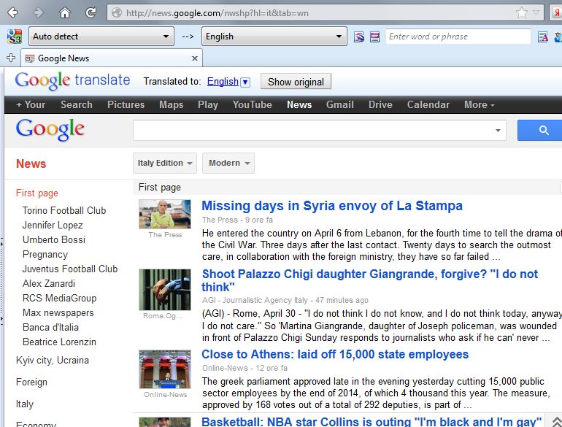
Task: Open Jennifer Lopez topic
Action: pos(53,225)
